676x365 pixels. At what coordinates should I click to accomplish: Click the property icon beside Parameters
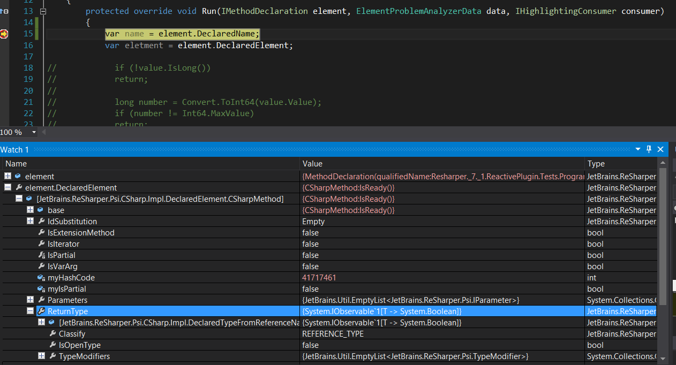[41, 300]
